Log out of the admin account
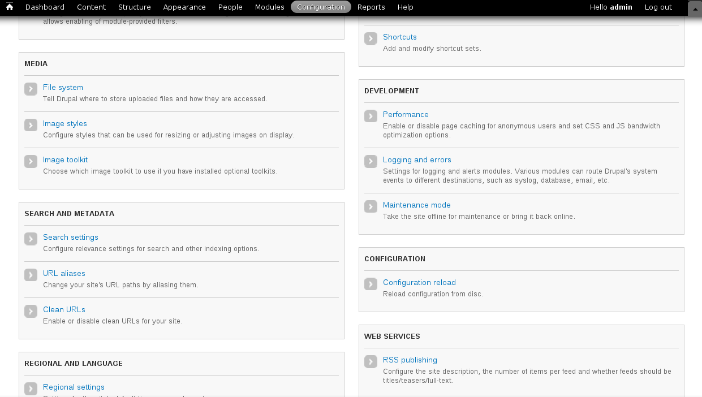This screenshot has height=397, width=702. (x=658, y=7)
